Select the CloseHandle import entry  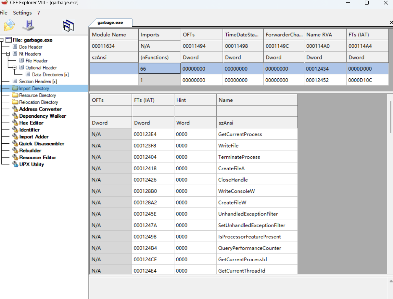point(194,180)
